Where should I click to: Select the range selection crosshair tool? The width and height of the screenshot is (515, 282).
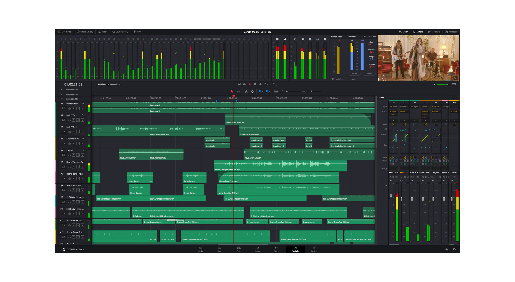(238, 91)
